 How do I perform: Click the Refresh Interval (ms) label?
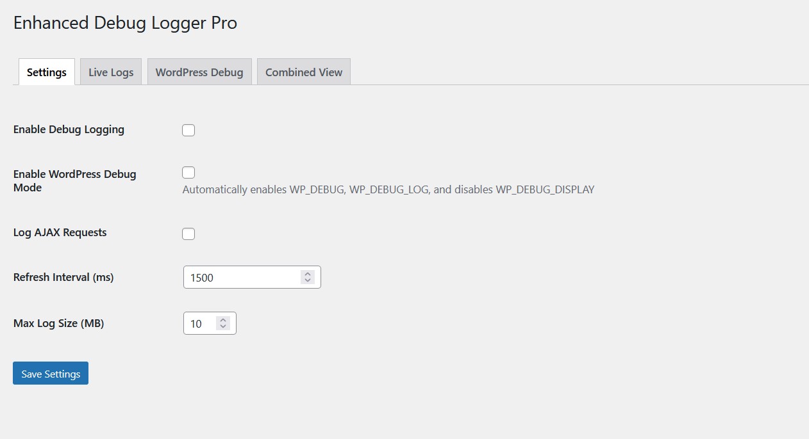[x=63, y=277]
